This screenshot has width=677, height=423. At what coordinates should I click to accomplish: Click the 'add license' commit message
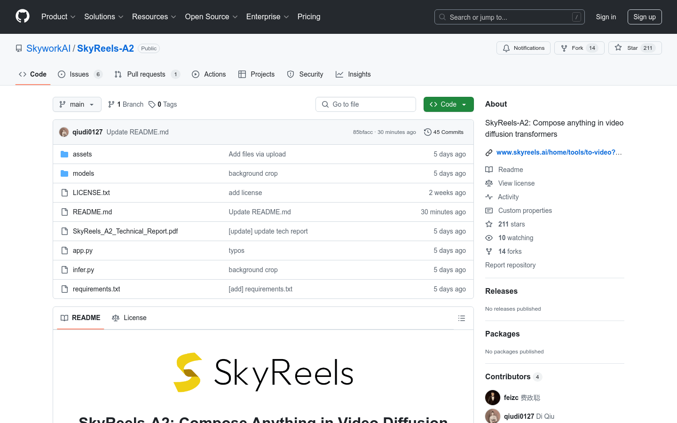click(245, 193)
